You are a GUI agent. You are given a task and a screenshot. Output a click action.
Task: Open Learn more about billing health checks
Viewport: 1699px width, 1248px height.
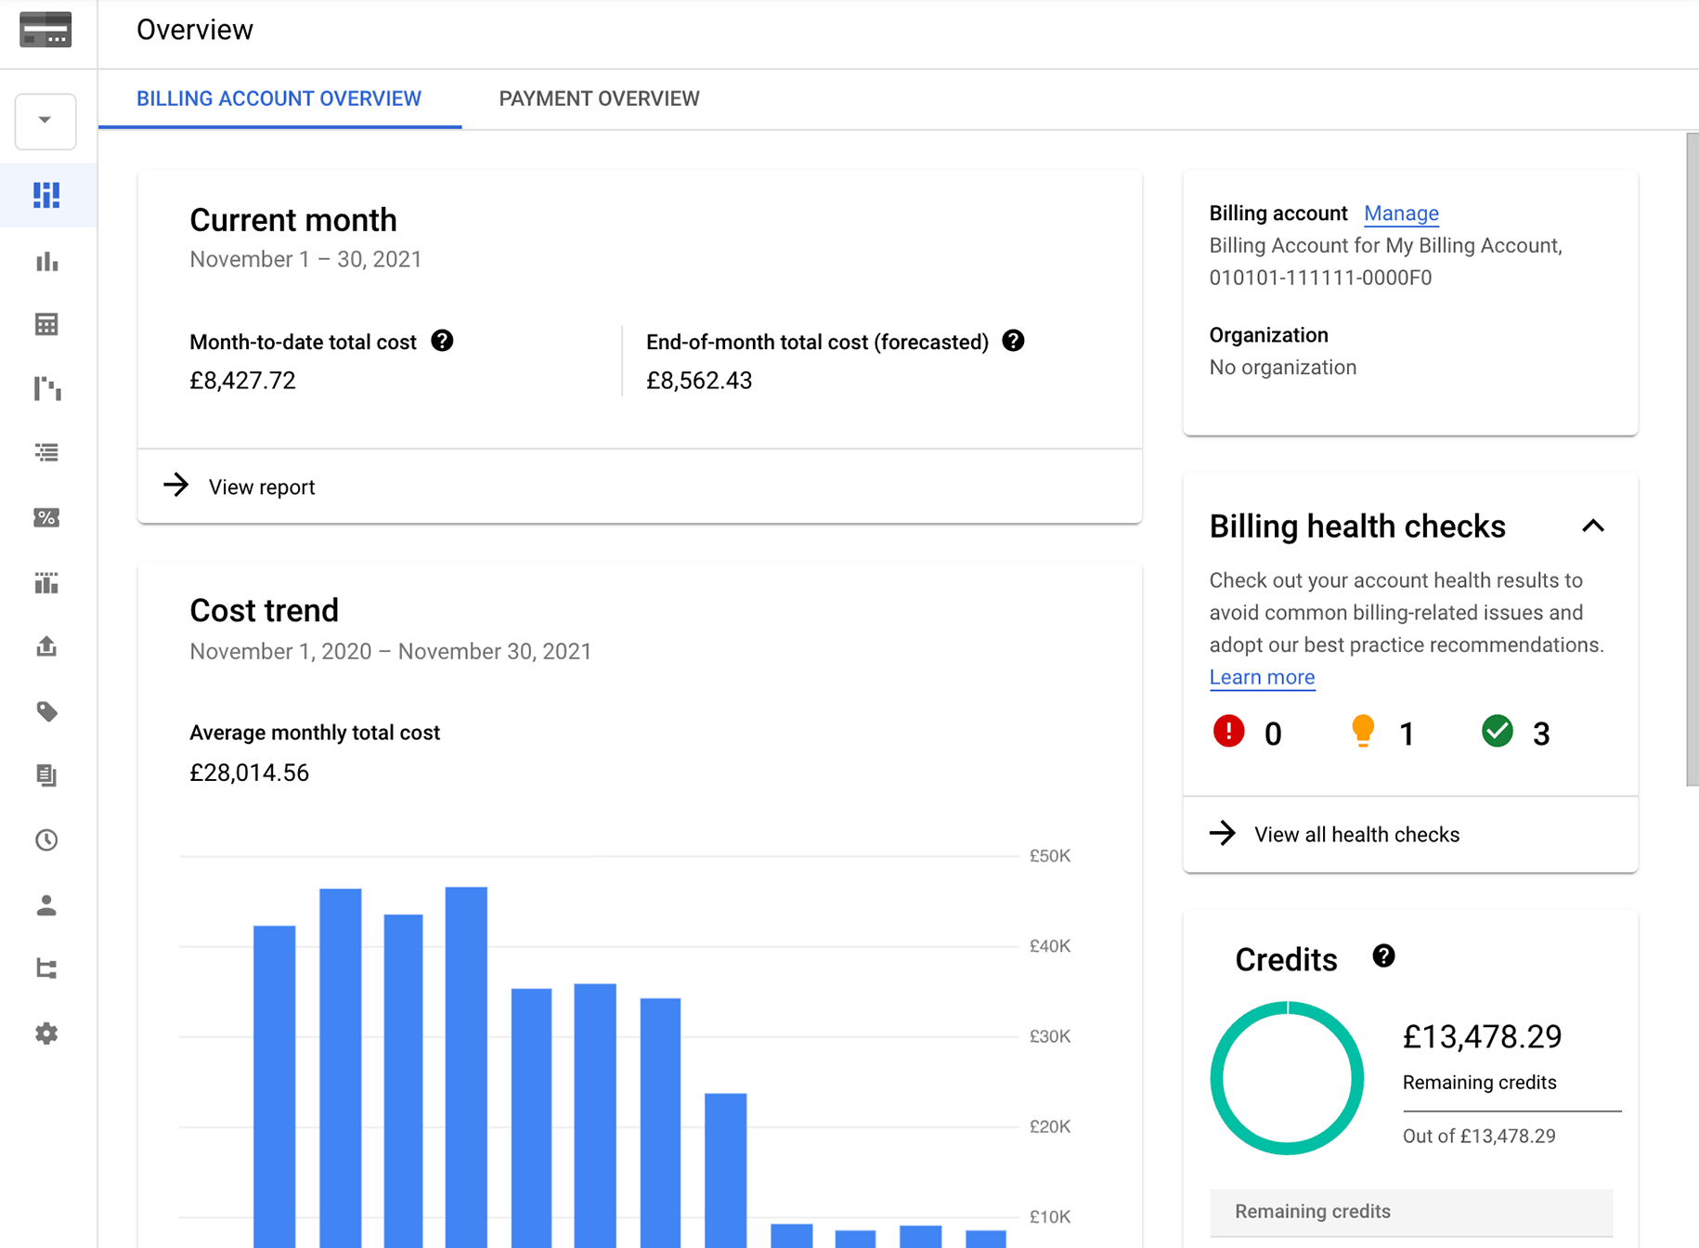(x=1262, y=677)
